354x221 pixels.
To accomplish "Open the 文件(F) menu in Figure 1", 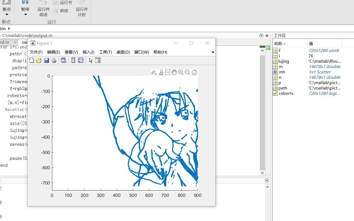I will [x=36, y=52].
